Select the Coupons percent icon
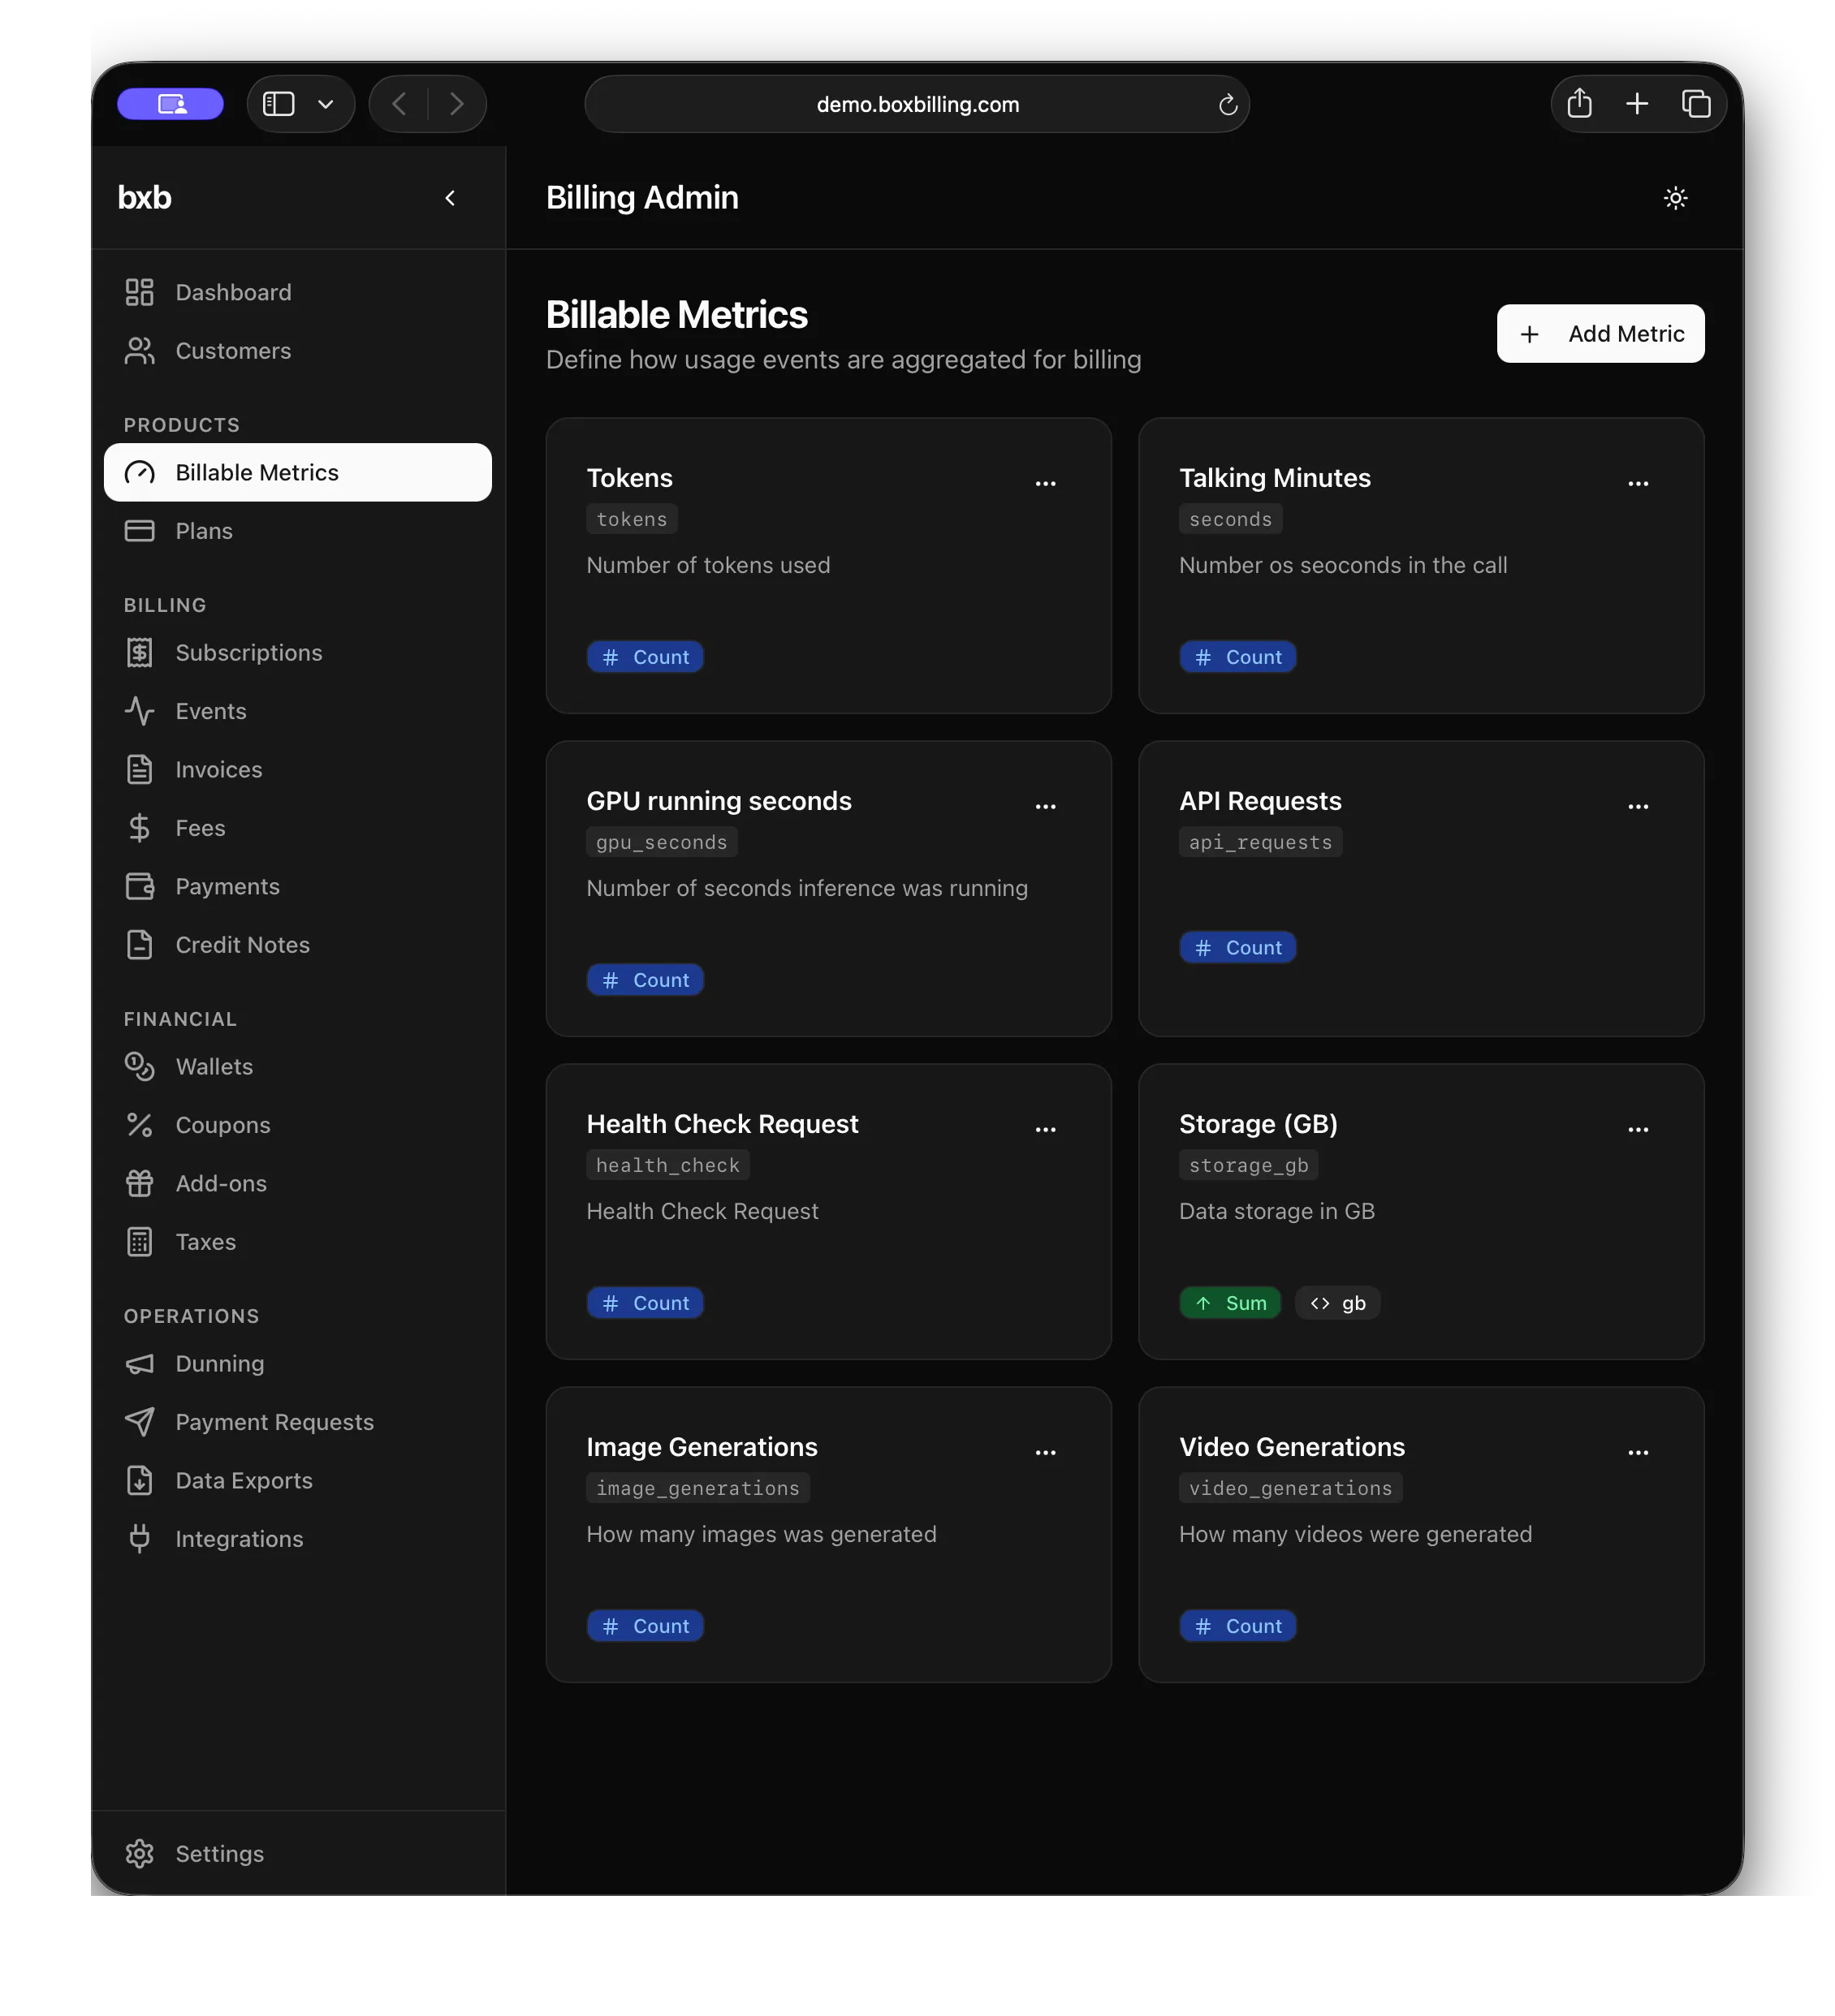This screenshot has width=1835, height=2016. pos(140,1125)
